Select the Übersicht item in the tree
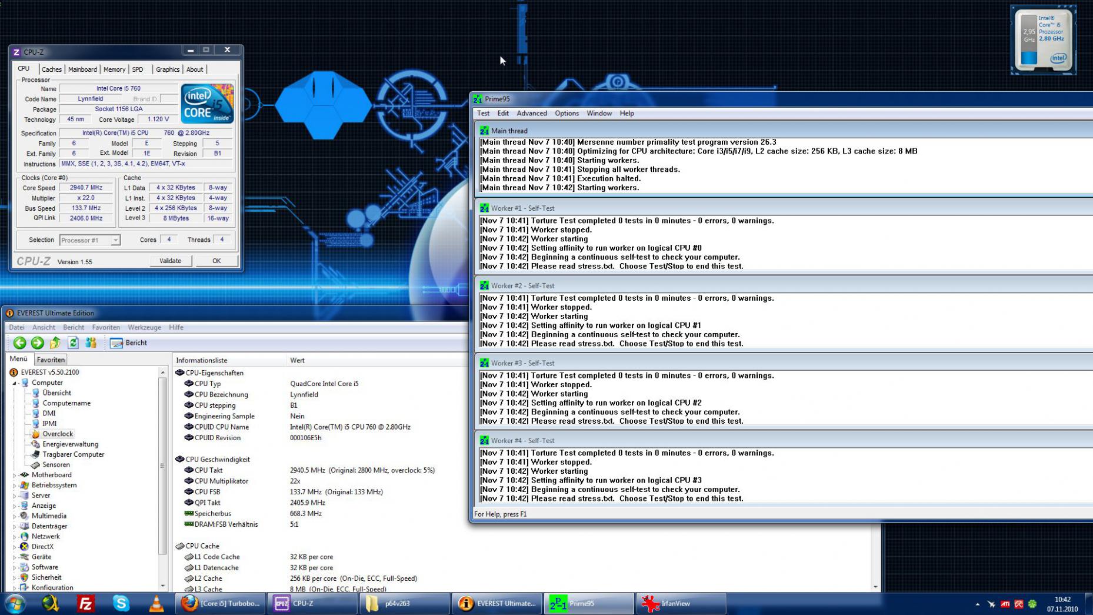Screen dimensions: 1093x615 [56, 393]
